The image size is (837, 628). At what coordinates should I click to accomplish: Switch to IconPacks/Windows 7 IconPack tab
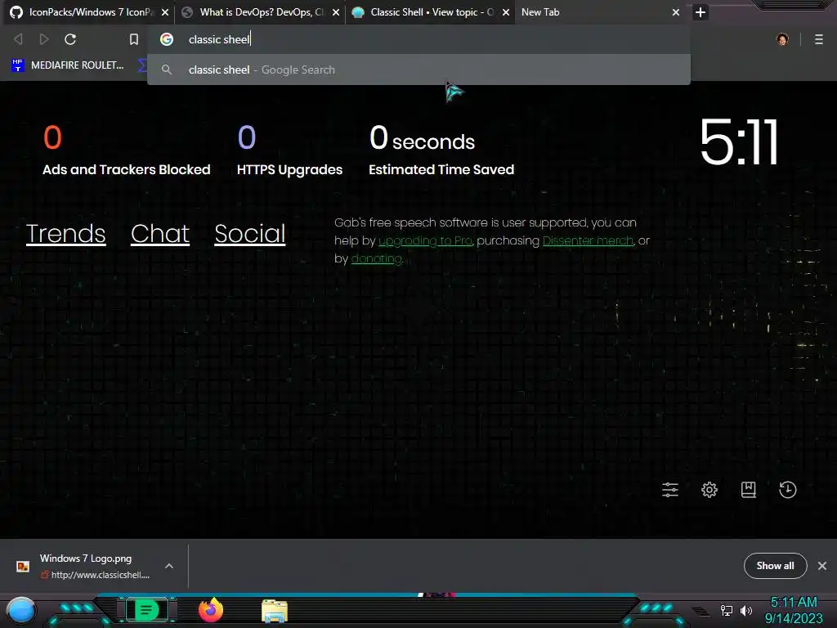(x=88, y=11)
